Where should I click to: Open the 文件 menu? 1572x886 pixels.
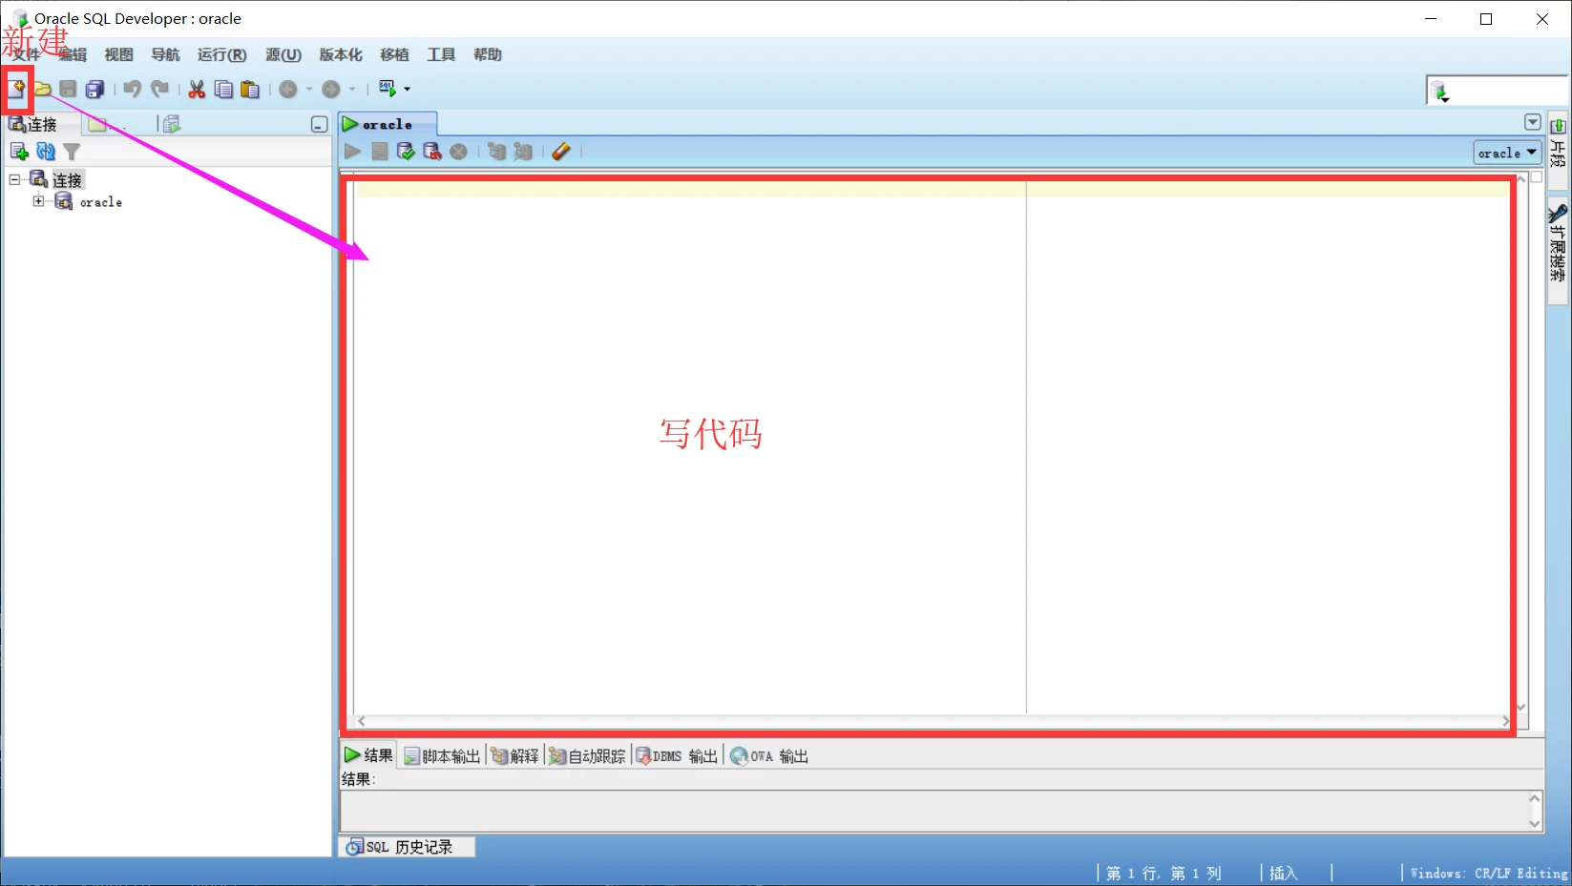26,54
